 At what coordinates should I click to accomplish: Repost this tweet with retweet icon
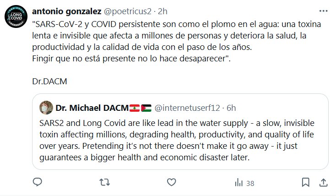coord(104,182)
